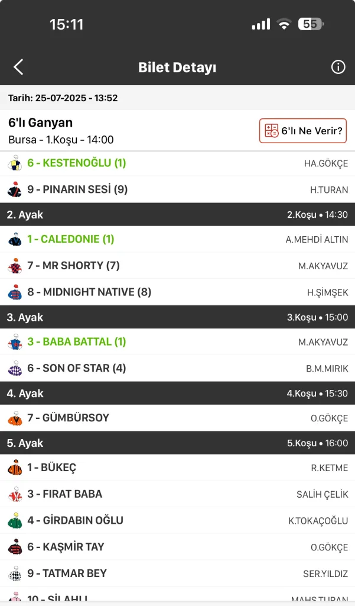The image size is (355, 606).
Task: Tap the GÜMBÜRSOY orange silk icon
Action: point(15,418)
